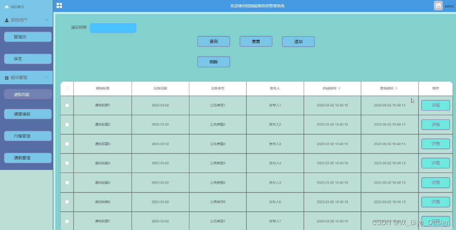Open 详情 for 通知标题2 row
The width and height of the screenshot is (456, 230).
436,124
